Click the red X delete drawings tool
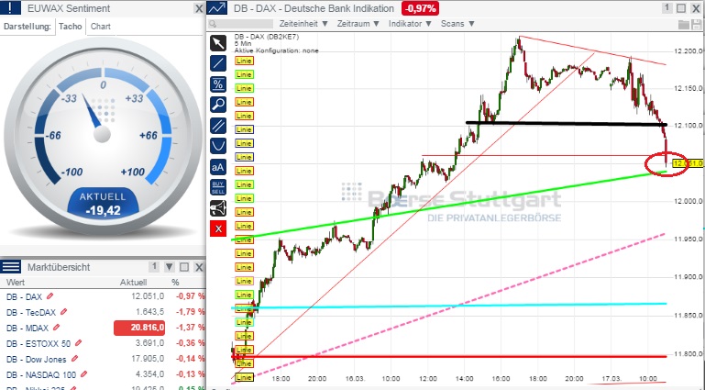Image resolution: width=705 pixels, height=390 pixels. pyautogui.click(x=218, y=228)
